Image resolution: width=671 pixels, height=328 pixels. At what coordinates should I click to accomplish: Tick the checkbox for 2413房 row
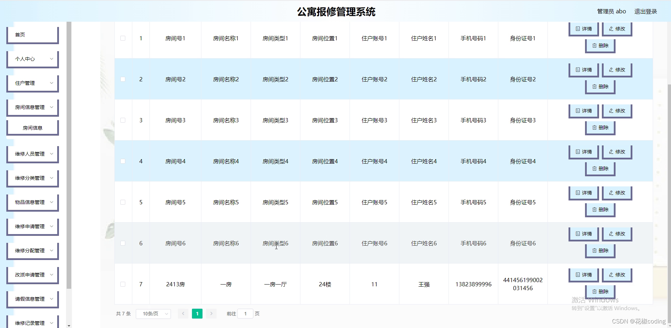123,284
